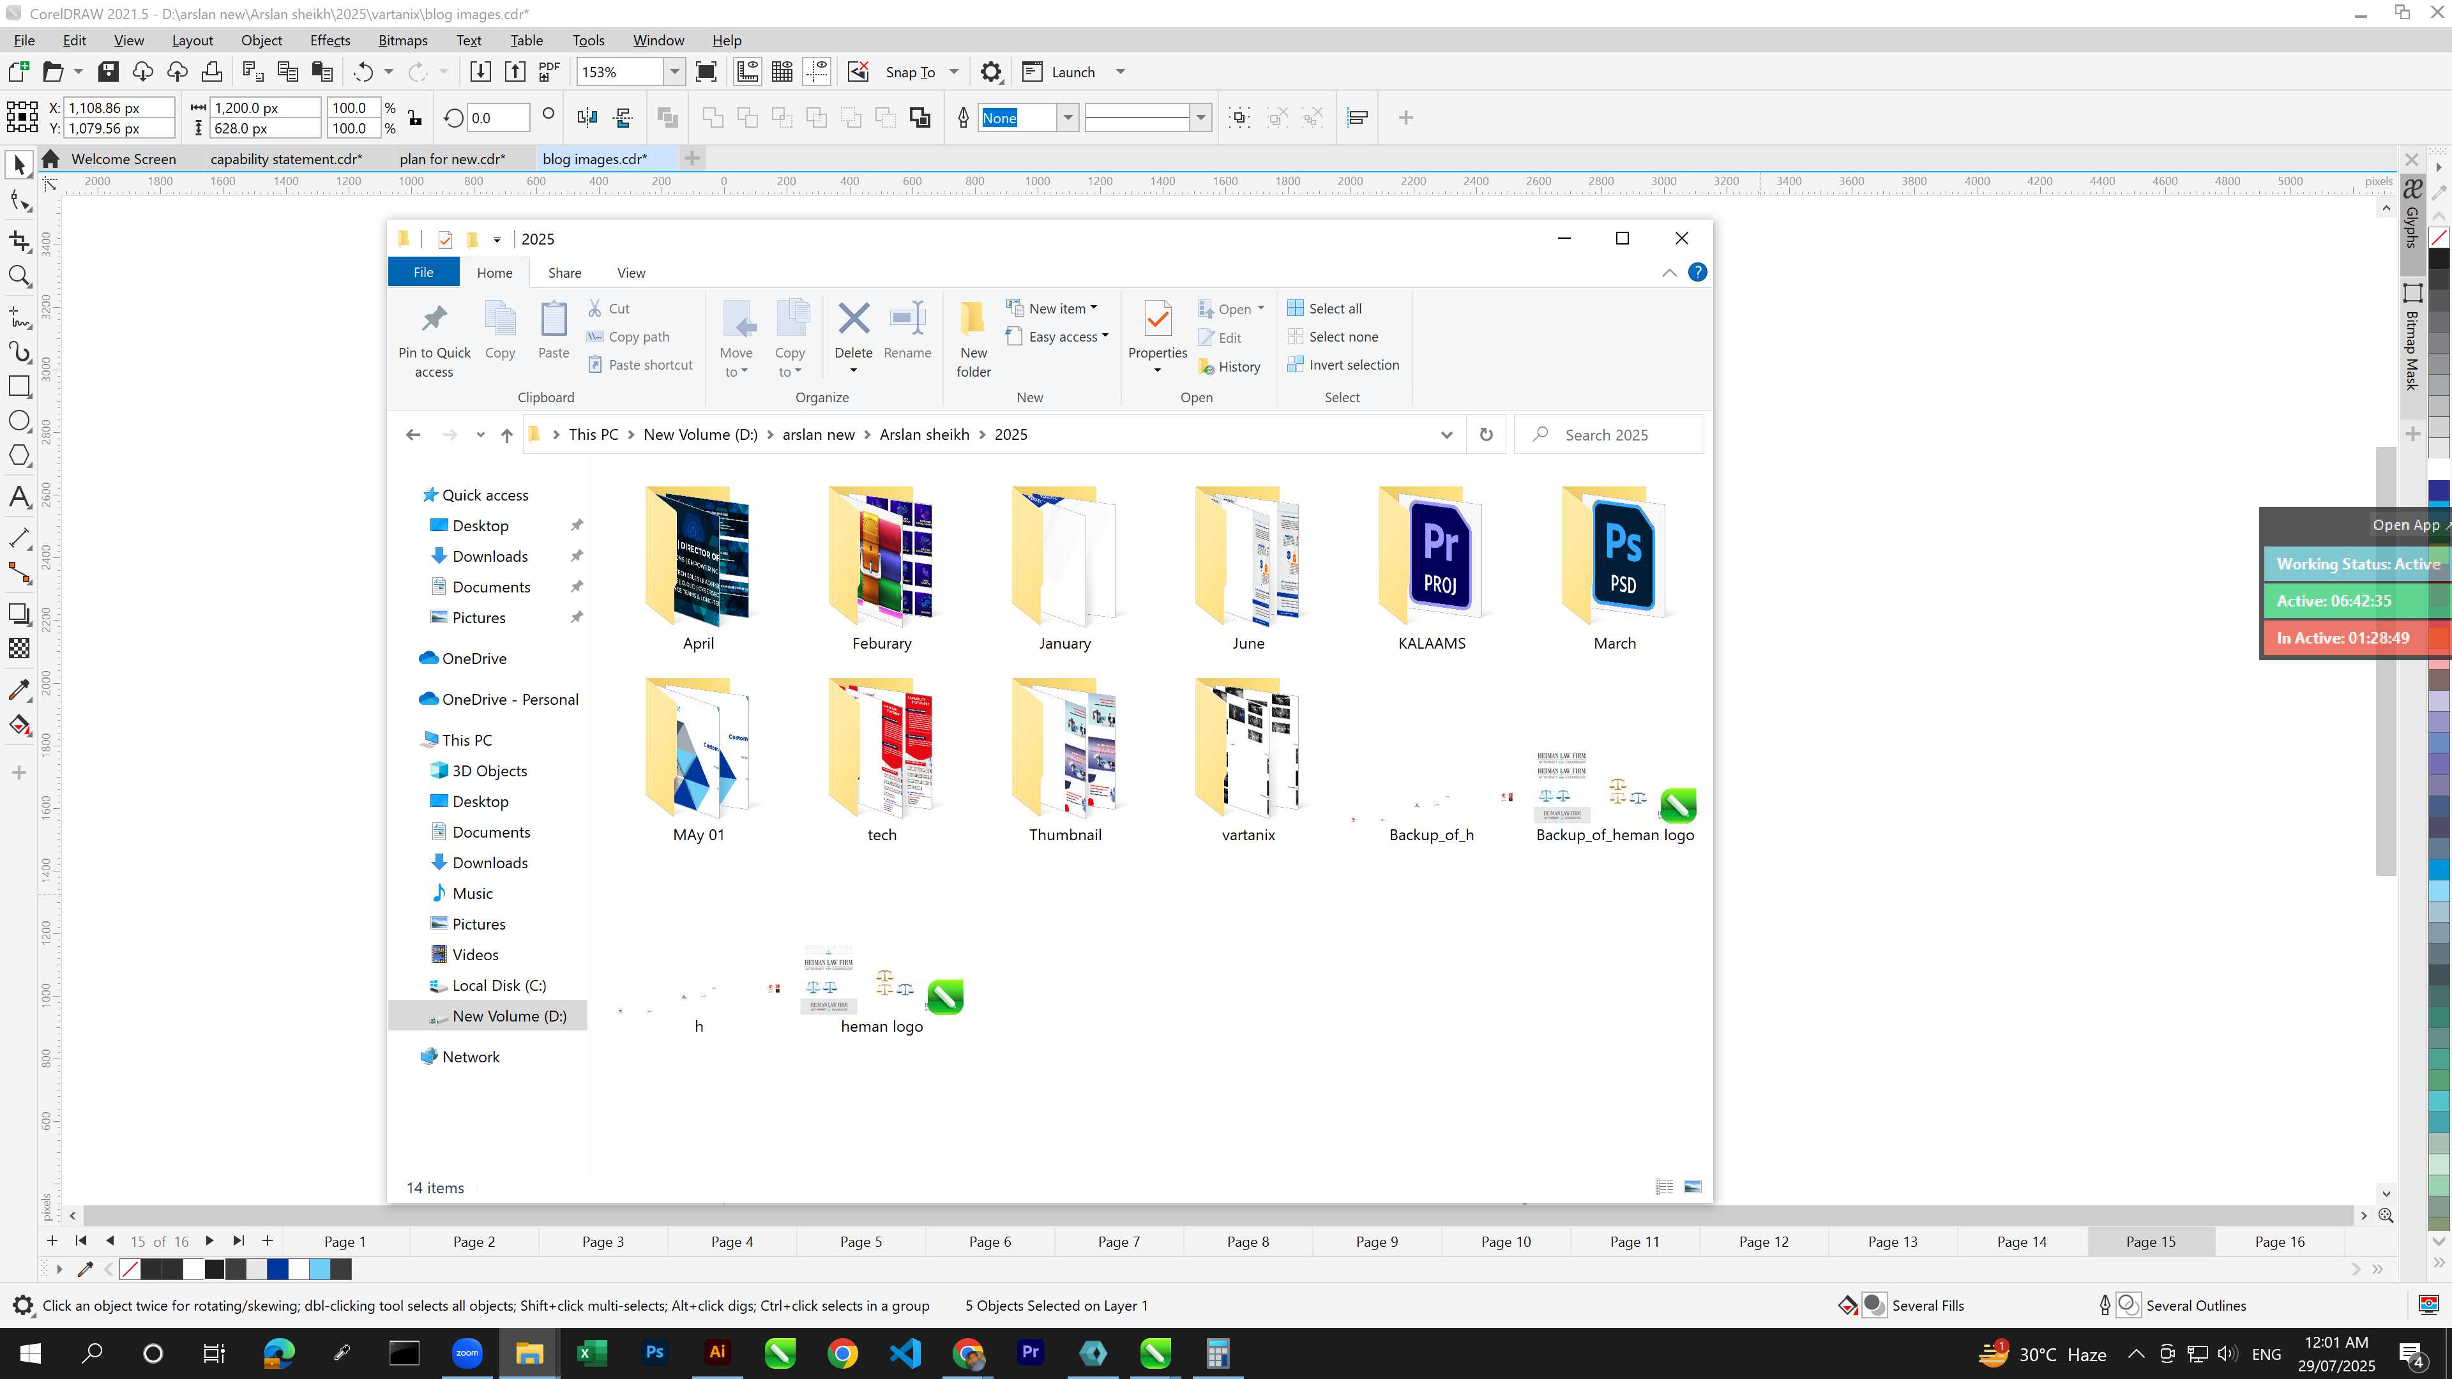
Task: Open the Share tab in Explorer
Action: point(564,273)
